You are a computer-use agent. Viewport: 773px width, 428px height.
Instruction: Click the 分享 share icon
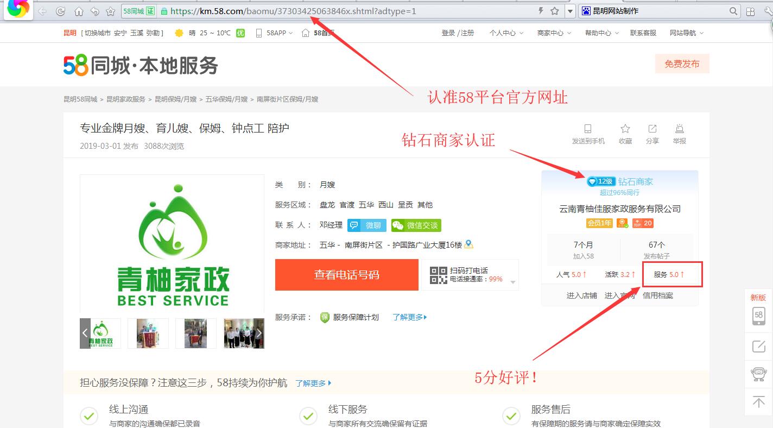pos(652,129)
